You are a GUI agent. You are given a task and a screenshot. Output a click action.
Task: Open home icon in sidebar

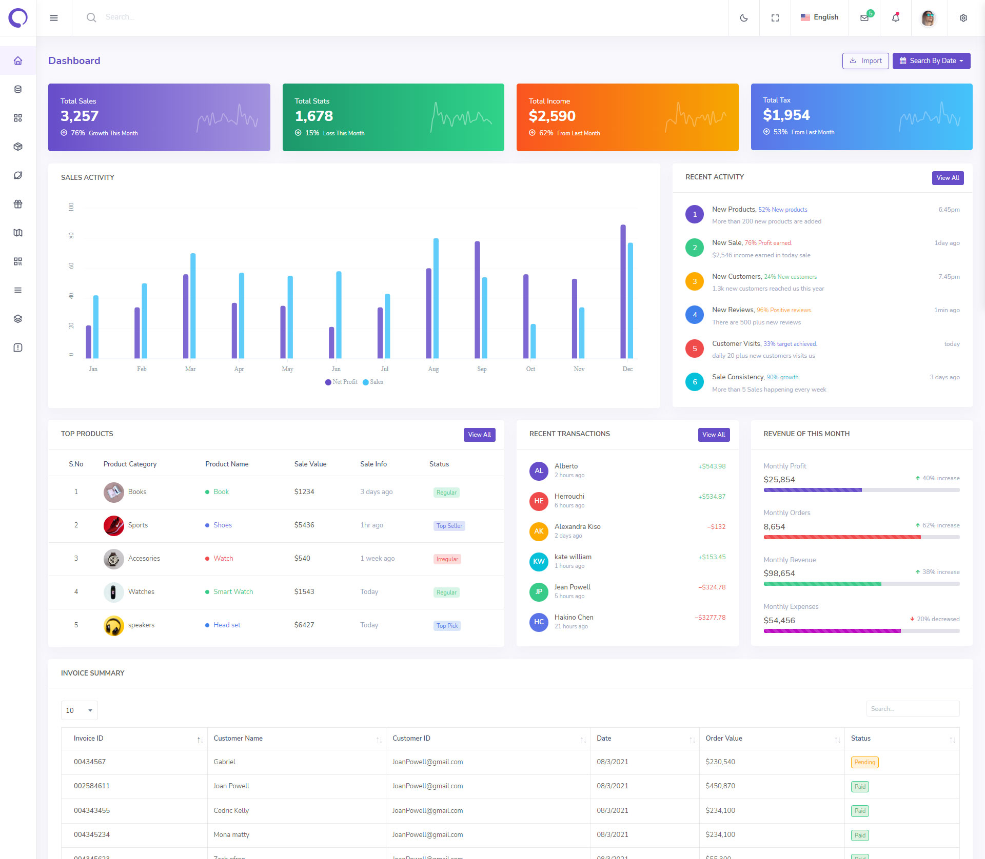18,60
